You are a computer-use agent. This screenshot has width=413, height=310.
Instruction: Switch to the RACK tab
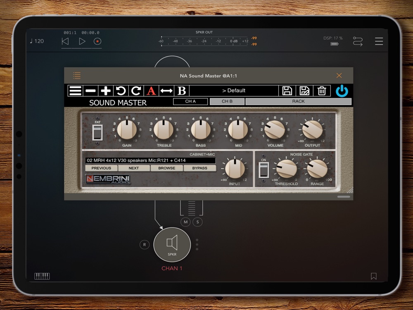[x=299, y=102]
